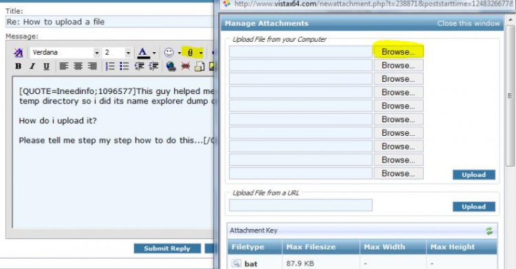
Task: Click Close this window link
Action: click(469, 23)
